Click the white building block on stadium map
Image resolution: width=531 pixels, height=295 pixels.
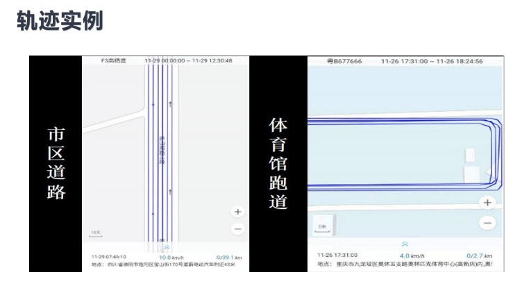click(472, 174)
